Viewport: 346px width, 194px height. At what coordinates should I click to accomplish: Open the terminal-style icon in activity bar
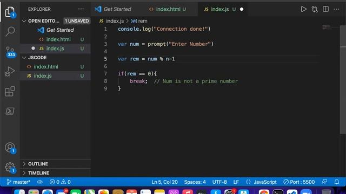10,111
